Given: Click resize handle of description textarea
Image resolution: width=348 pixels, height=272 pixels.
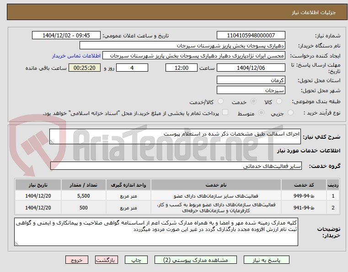Looking at the screenshot, I should coord(52,142).
